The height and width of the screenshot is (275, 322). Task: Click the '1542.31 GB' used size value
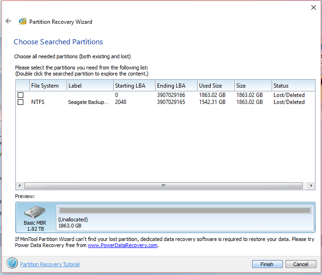212,102
